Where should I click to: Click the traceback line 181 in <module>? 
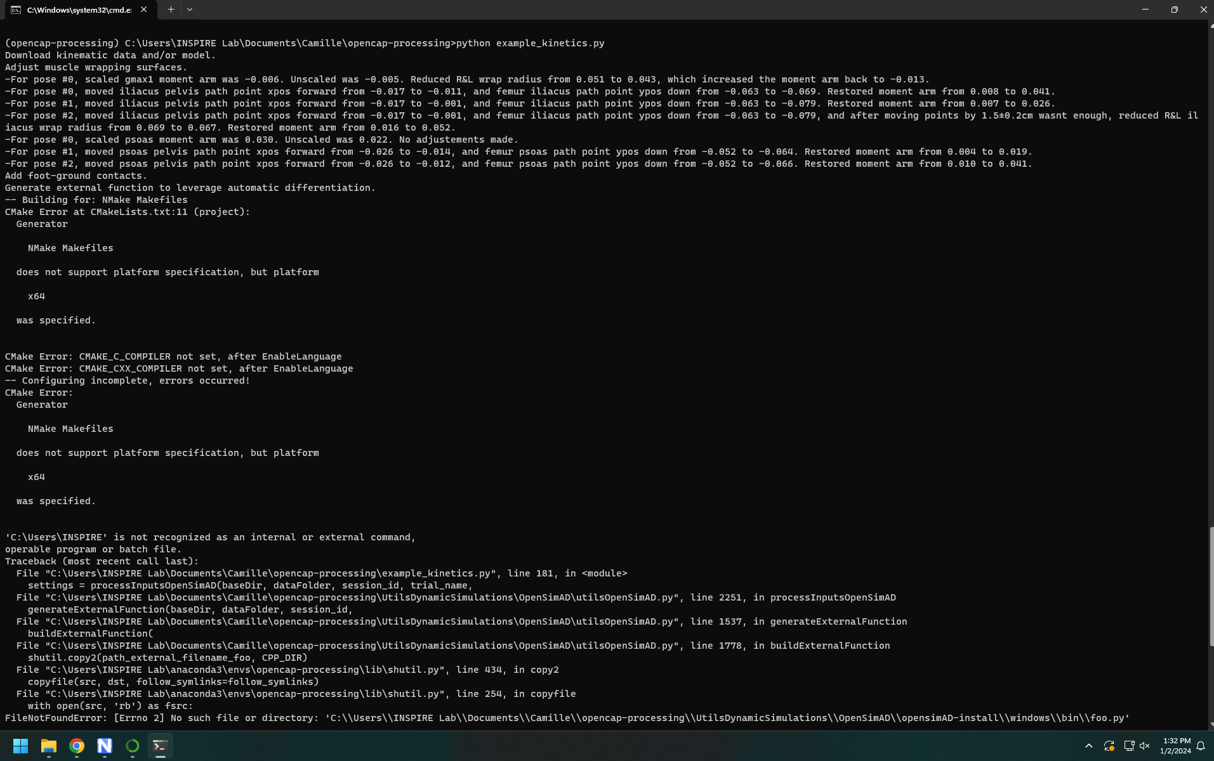[x=322, y=573]
